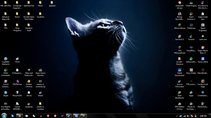Select Team Fortress 2 shortcut

click(x=191, y=16)
